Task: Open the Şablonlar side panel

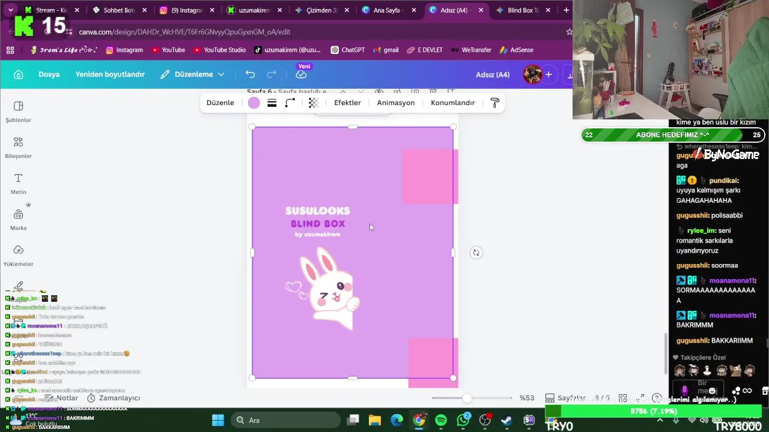Action: click(19, 112)
